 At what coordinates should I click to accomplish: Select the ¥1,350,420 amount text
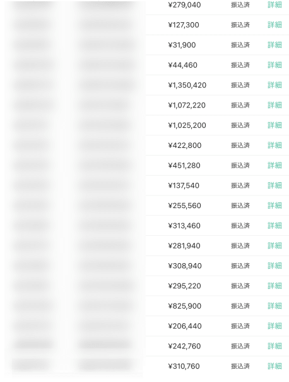coord(187,85)
